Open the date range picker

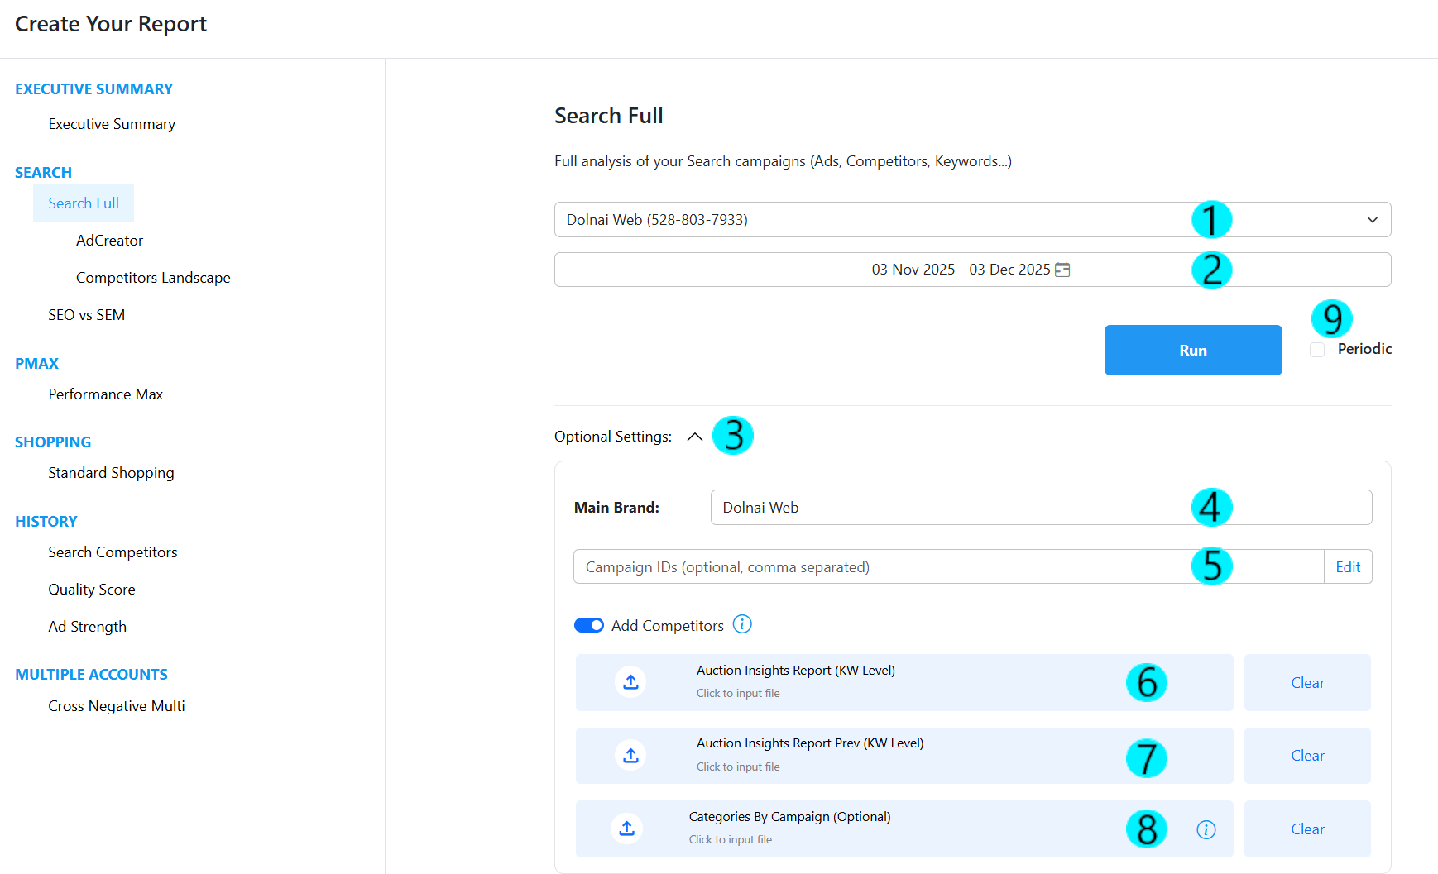pos(960,270)
